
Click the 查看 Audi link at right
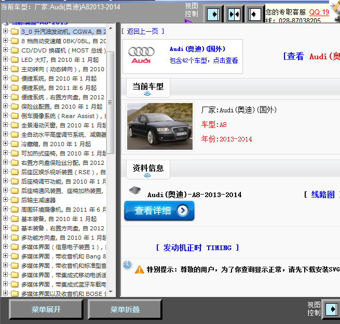coord(311,56)
